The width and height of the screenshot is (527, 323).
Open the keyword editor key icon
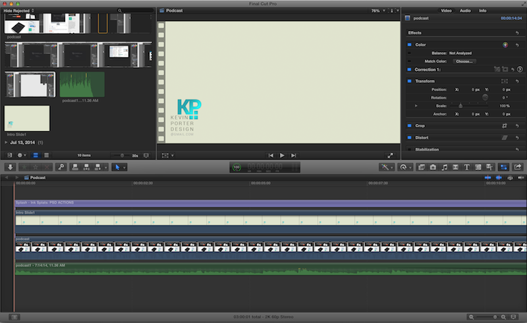[61, 167]
